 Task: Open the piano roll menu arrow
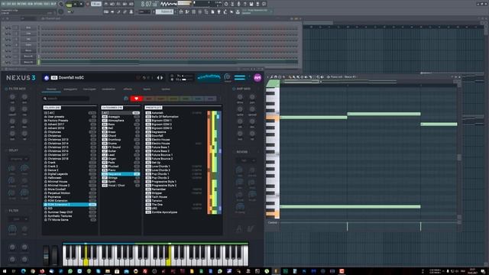point(267,76)
